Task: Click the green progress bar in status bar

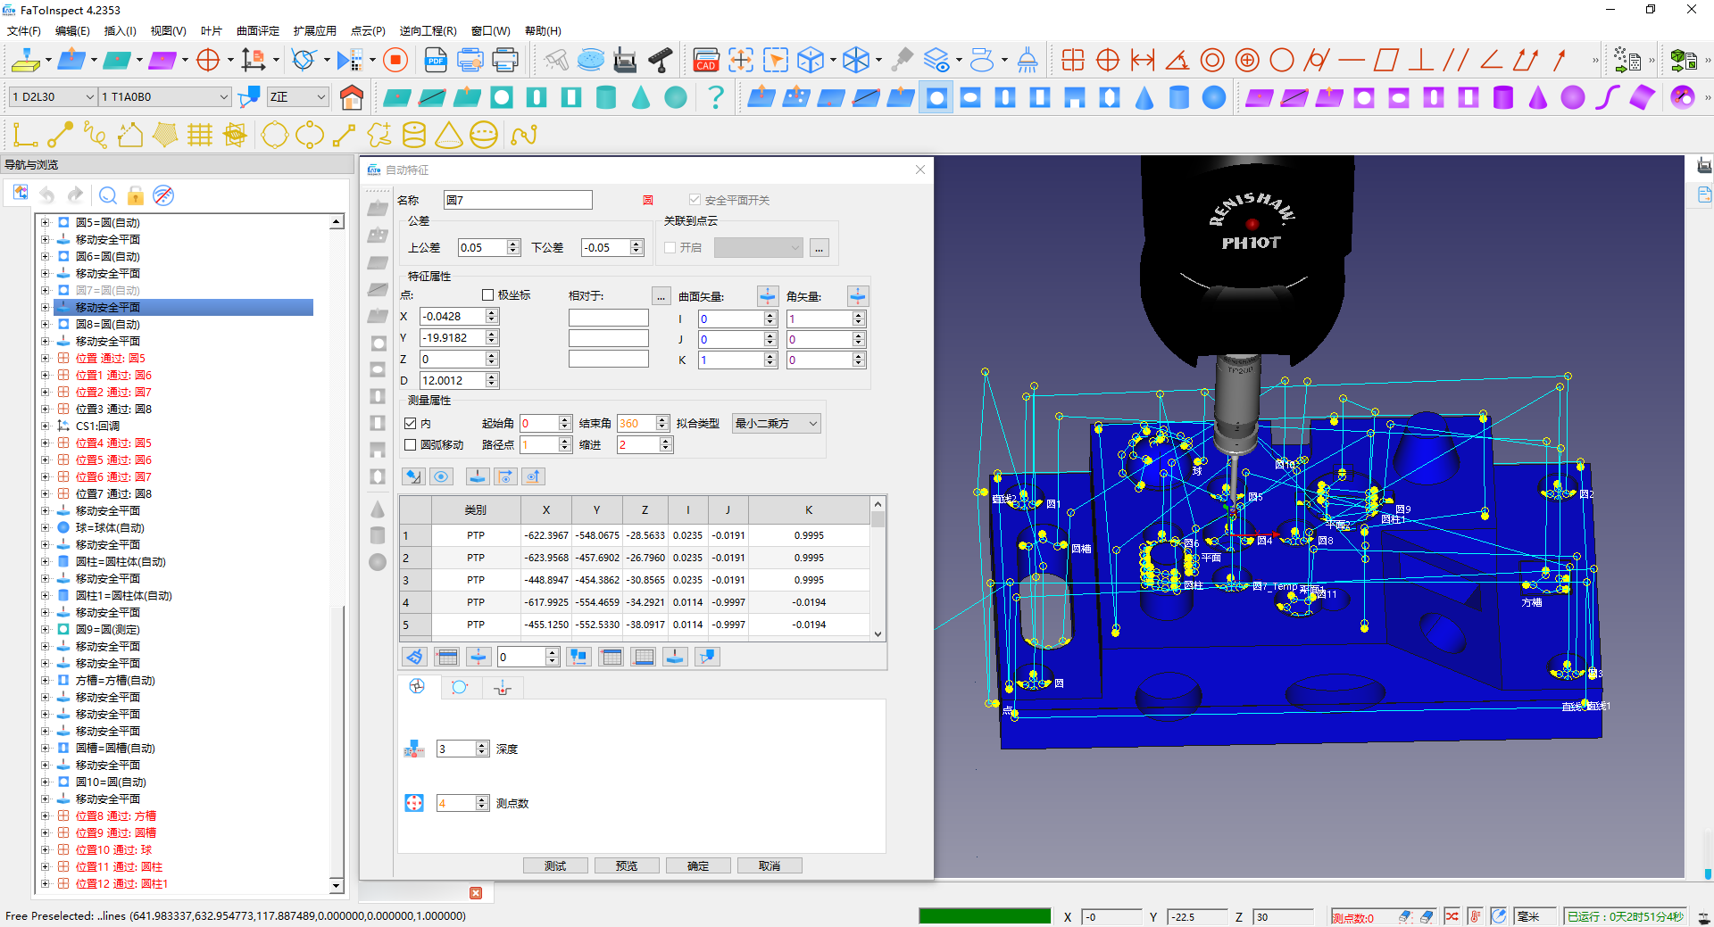Action: tap(985, 916)
